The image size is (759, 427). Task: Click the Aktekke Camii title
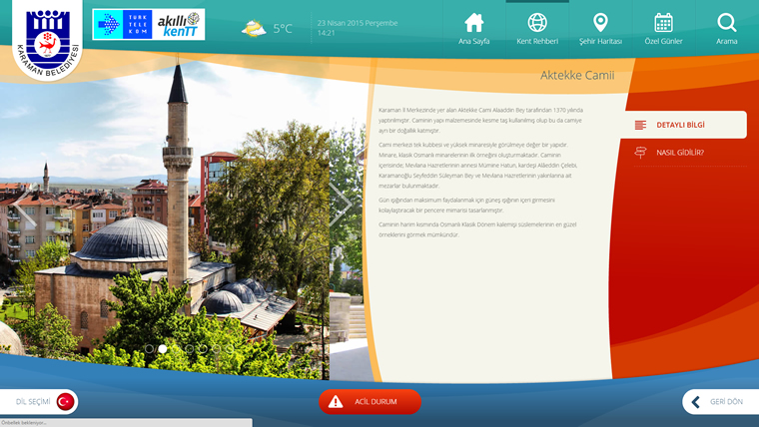[577, 75]
